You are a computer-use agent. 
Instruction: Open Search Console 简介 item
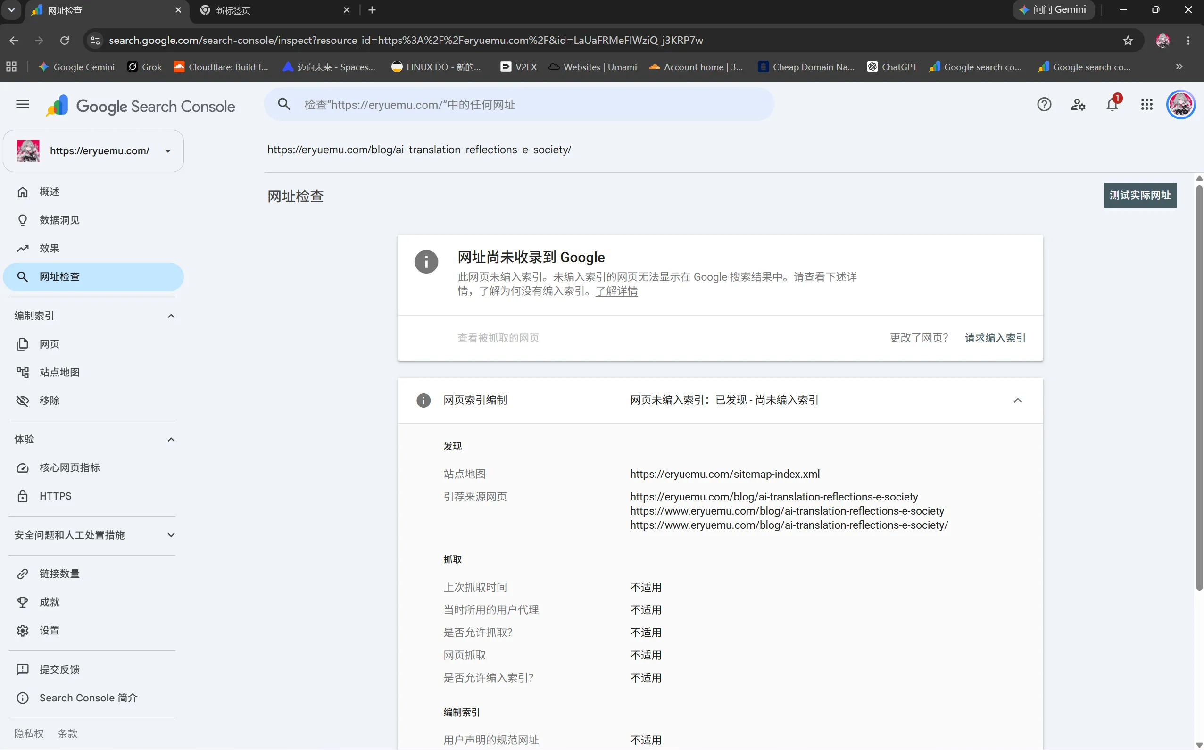pyautogui.click(x=93, y=698)
